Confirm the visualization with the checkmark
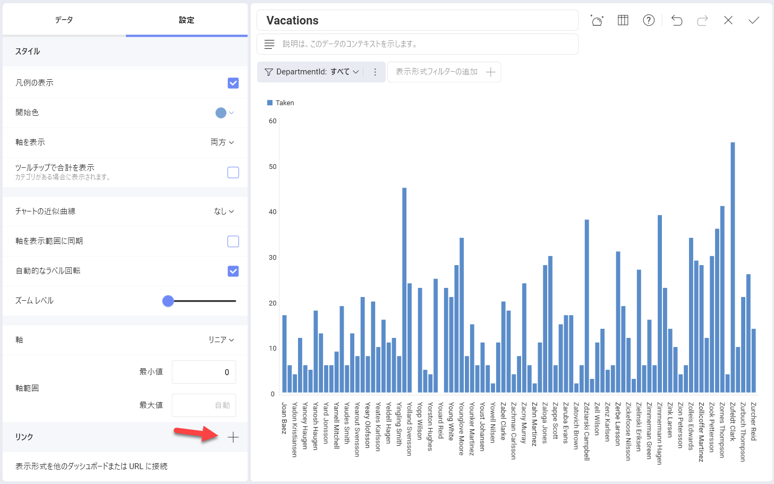 click(754, 20)
